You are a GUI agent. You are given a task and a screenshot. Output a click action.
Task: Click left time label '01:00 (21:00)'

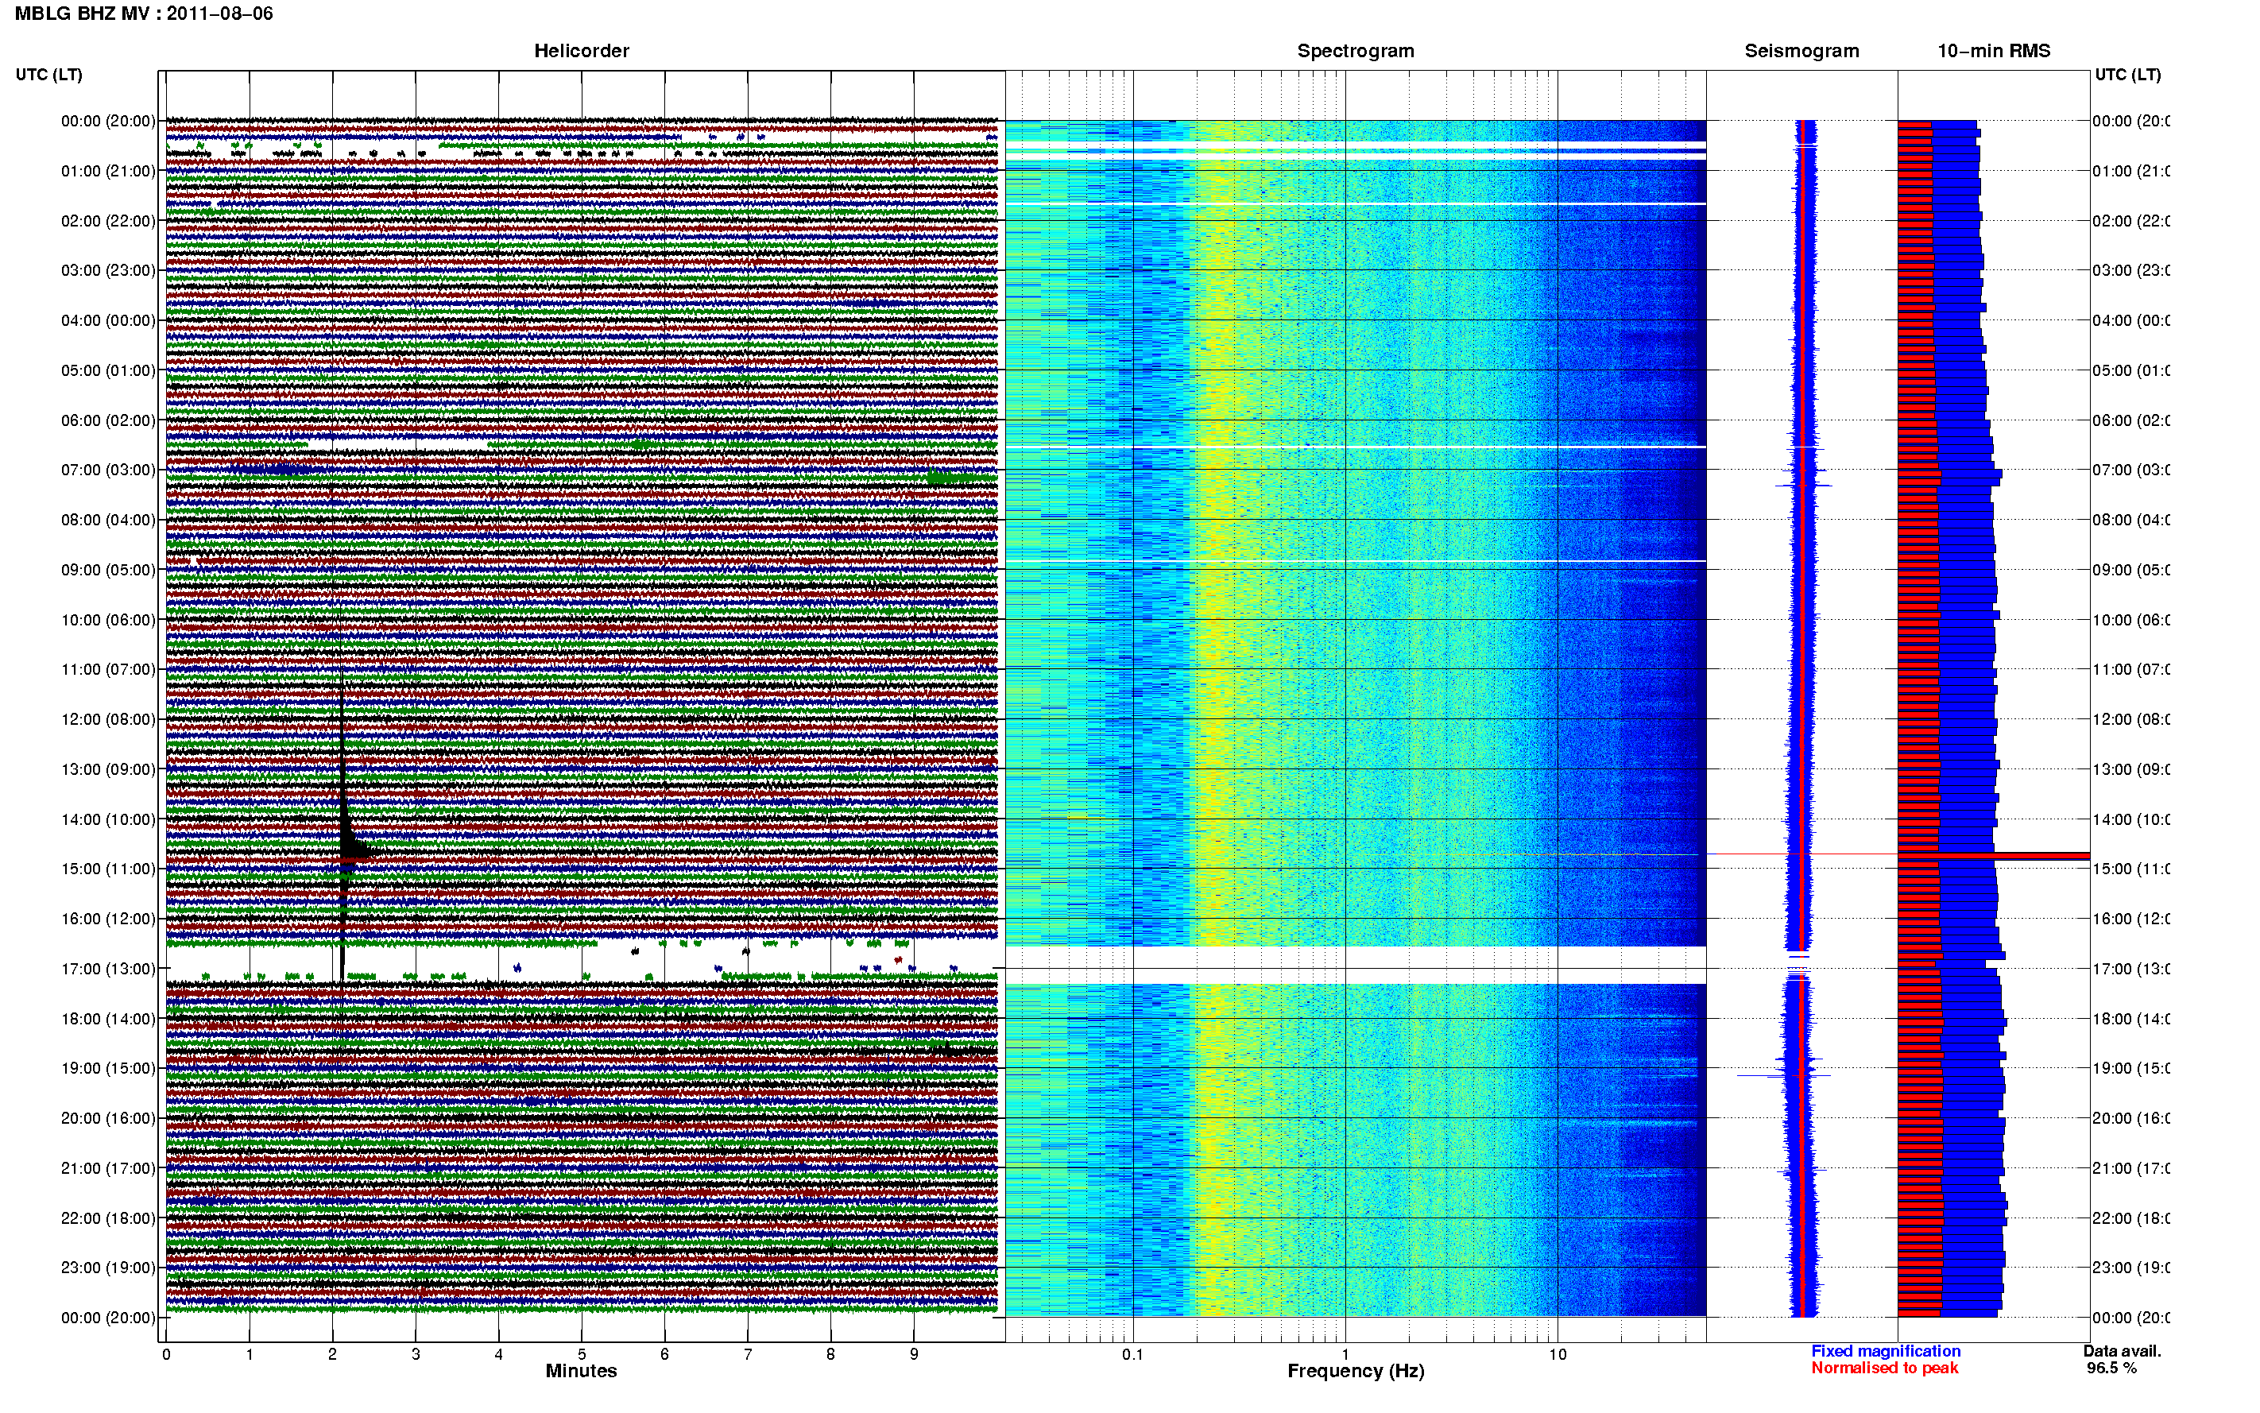tap(108, 171)
